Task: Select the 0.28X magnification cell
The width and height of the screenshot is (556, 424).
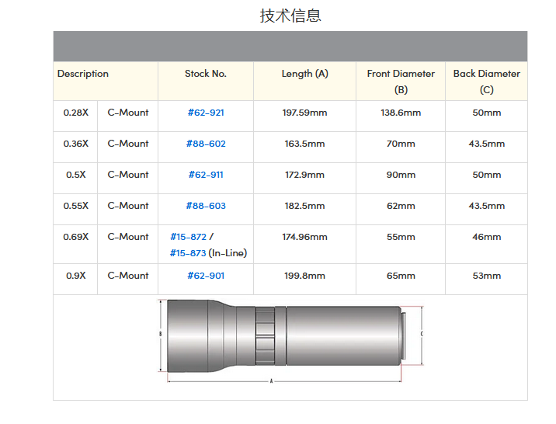Action: coord(75,113)
